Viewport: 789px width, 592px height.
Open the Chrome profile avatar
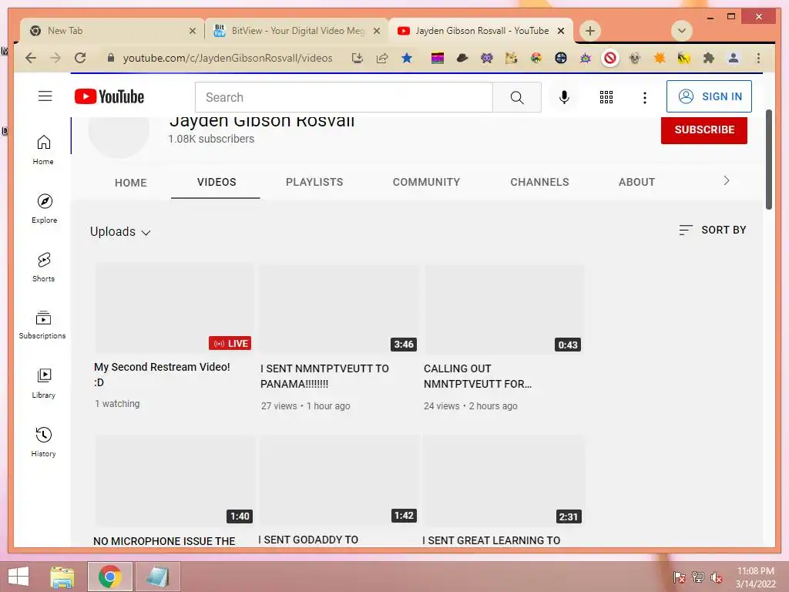point(734,58)
